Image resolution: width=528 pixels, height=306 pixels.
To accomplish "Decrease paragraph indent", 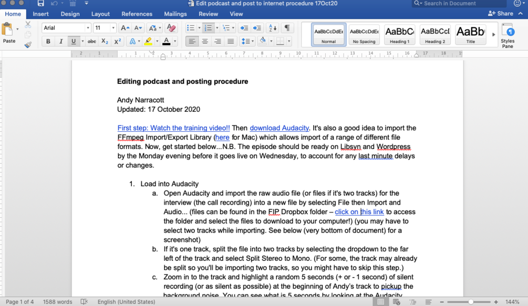I will [244, 28].
